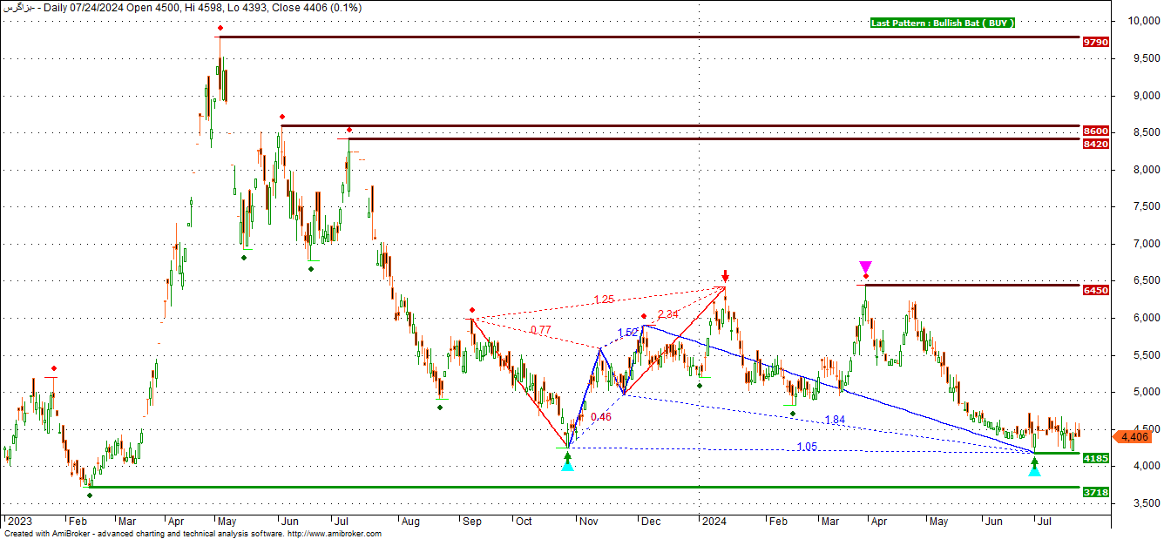The image size is (1164, 539).
Task: Select the 4185 support price label
Action: [x=1095, y=458]
